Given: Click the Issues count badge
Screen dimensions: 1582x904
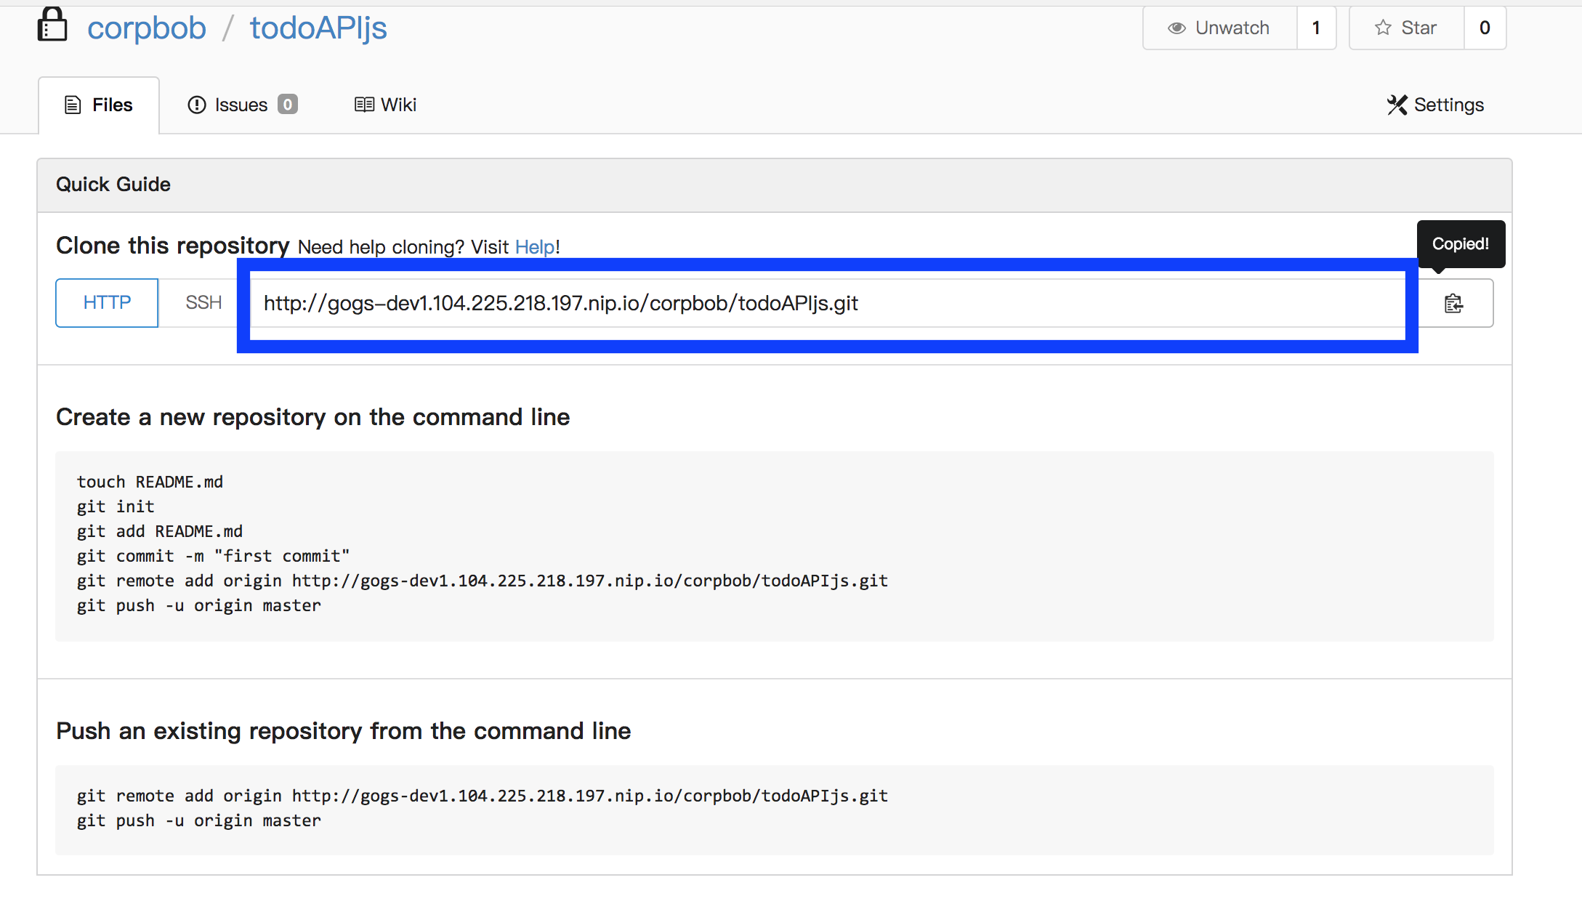Looking at the screenshot, I should [x=288, y=105].
